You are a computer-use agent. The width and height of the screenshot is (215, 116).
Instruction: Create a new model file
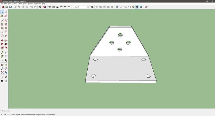3,7
